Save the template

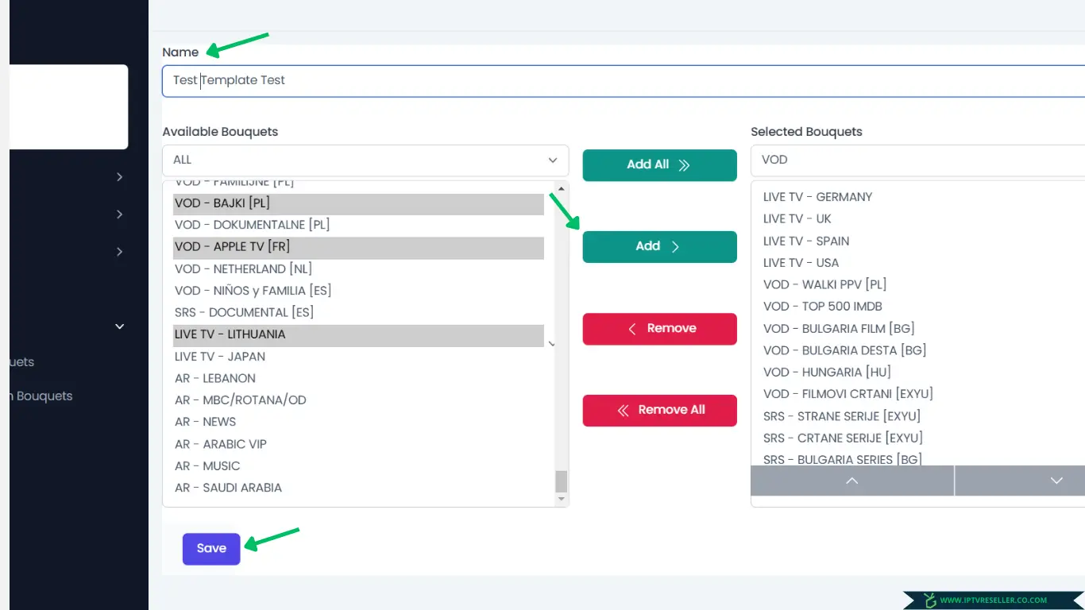[x=211, y=549]
